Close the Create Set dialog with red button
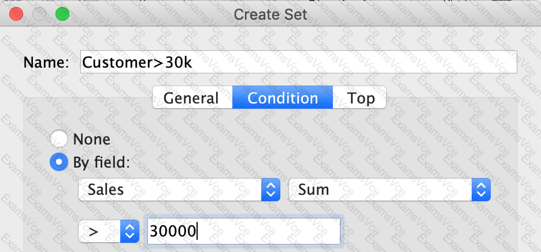Screen dimensions: 541x252 [16, 14]
